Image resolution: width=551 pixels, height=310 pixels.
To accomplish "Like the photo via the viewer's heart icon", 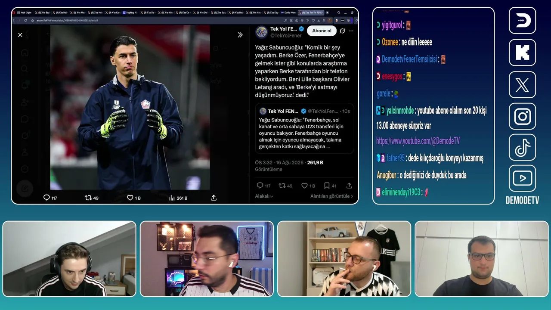I will 130,198.
